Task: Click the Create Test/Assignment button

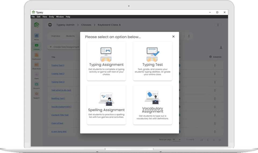Action: click(x=64, y=47)
